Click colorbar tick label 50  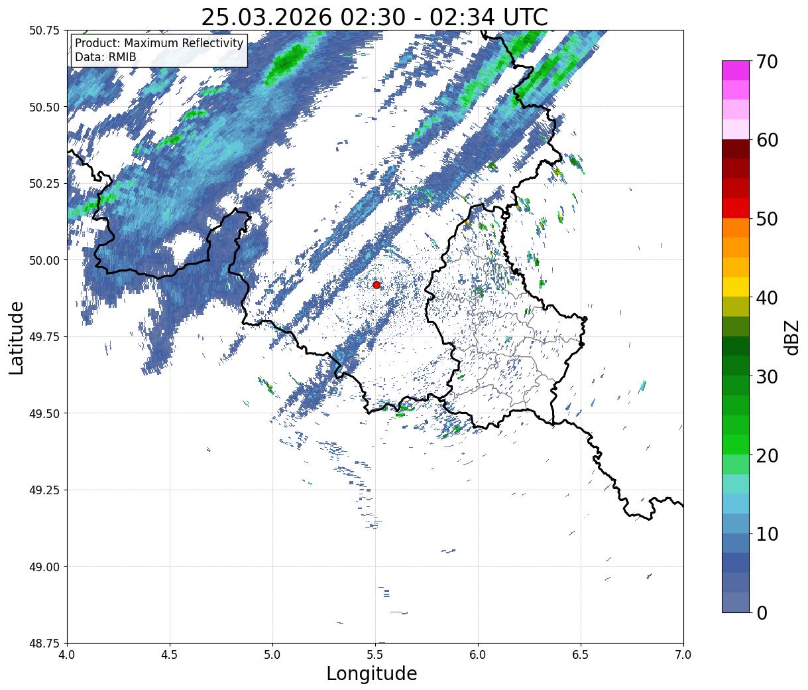767,219
